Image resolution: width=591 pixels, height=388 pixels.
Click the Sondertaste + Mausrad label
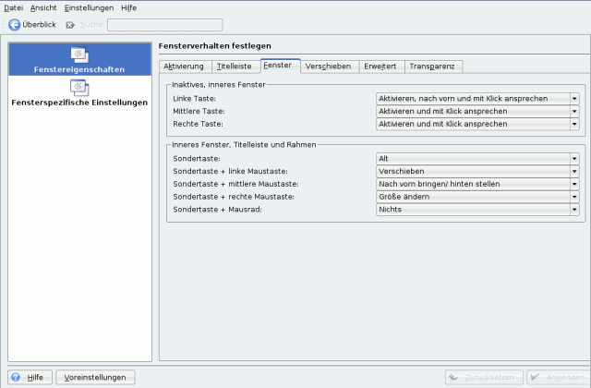coord(218,210)
